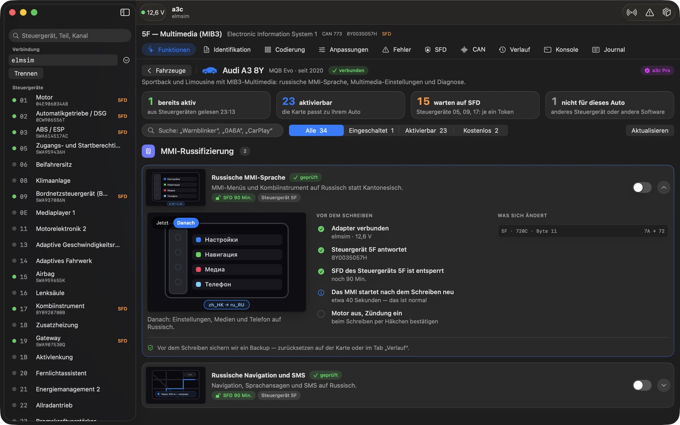Click the 12,6 V voltage indicator

pos(153,12)
